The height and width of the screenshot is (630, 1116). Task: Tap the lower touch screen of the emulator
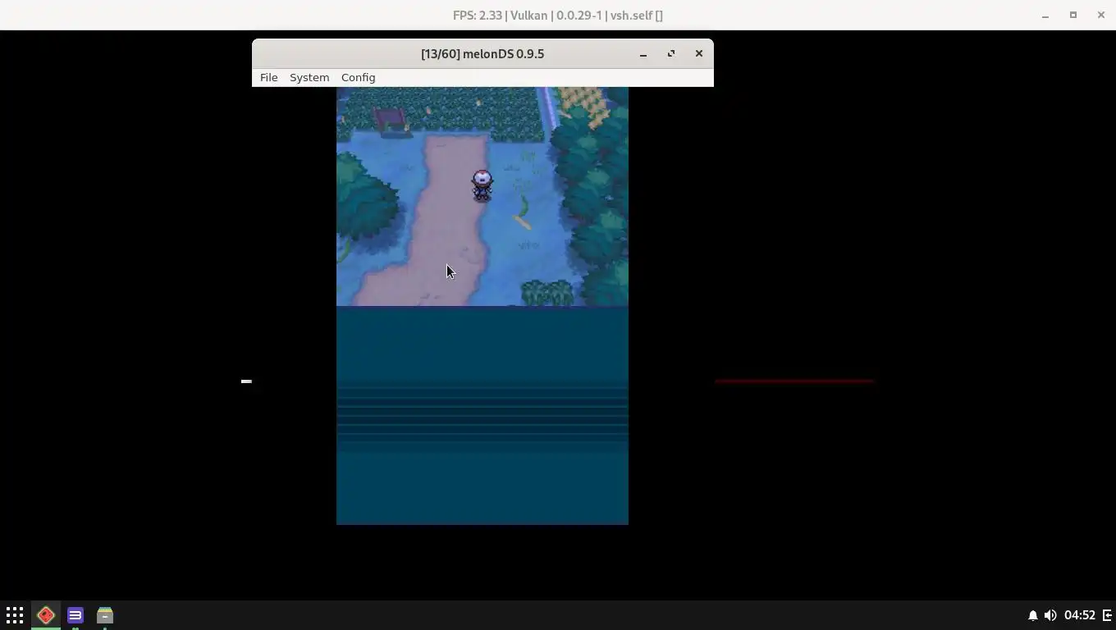coord(483,416)
